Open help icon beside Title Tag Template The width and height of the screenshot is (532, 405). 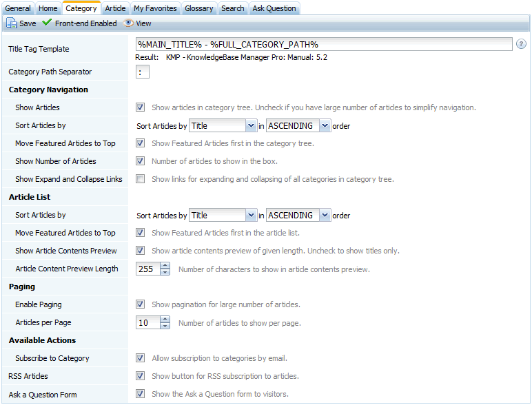pos(522,44)
